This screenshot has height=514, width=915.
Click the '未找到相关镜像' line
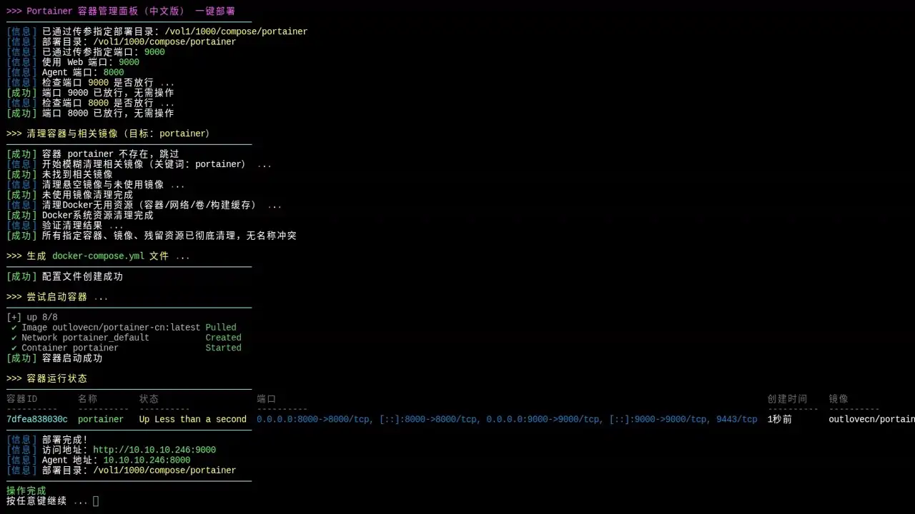[60, 175]
